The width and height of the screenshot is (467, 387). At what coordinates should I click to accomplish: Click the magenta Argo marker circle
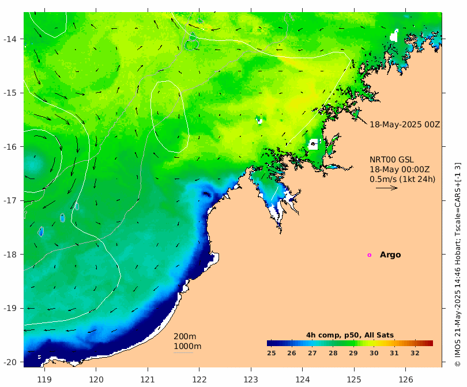click(370, 255)
